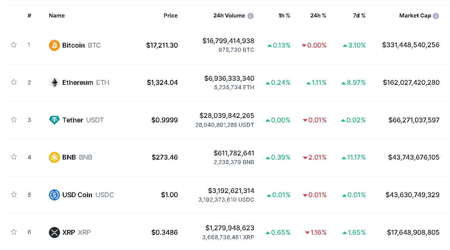450x250 pixels.
Task: Click Ethereum 7d change 8.97%
Action: (x=353, y=83)
